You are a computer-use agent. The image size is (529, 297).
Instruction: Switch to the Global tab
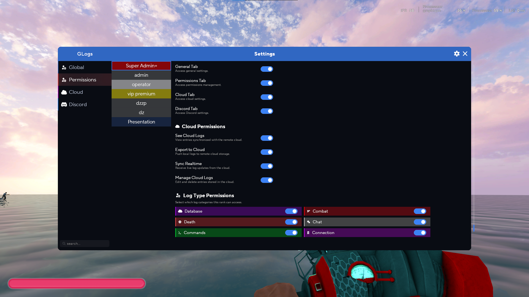[x=85, y=67]
